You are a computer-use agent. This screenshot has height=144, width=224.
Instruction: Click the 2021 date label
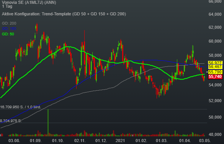120,141
